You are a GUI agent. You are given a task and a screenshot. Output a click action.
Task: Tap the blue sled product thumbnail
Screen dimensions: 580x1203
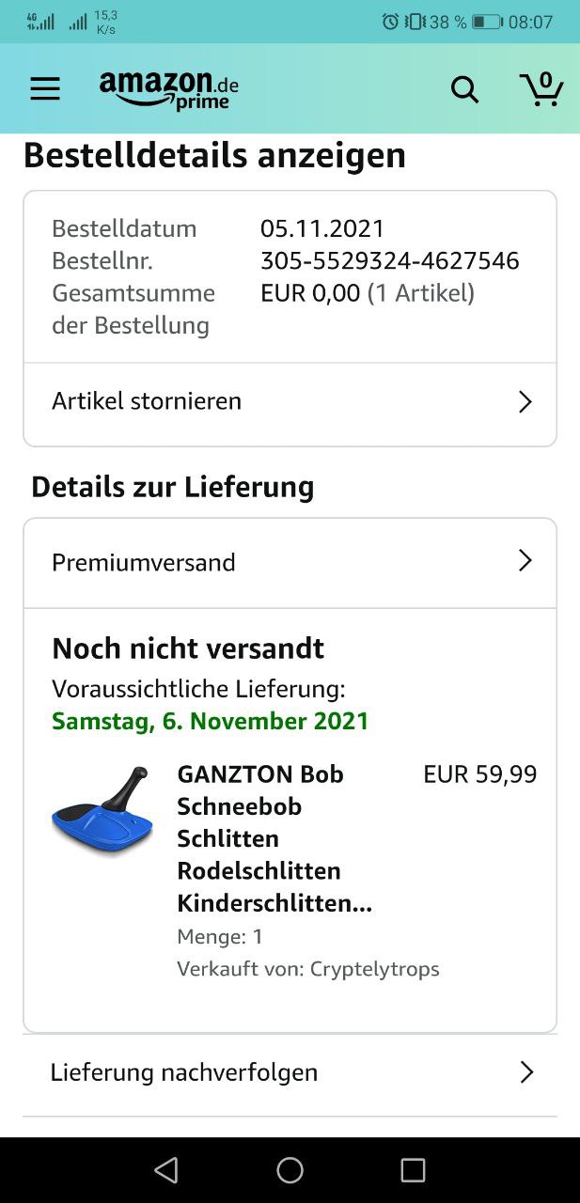click(102, 811)
